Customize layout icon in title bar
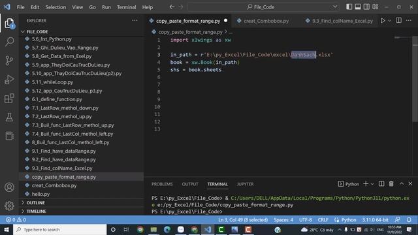 click(376, 7)
